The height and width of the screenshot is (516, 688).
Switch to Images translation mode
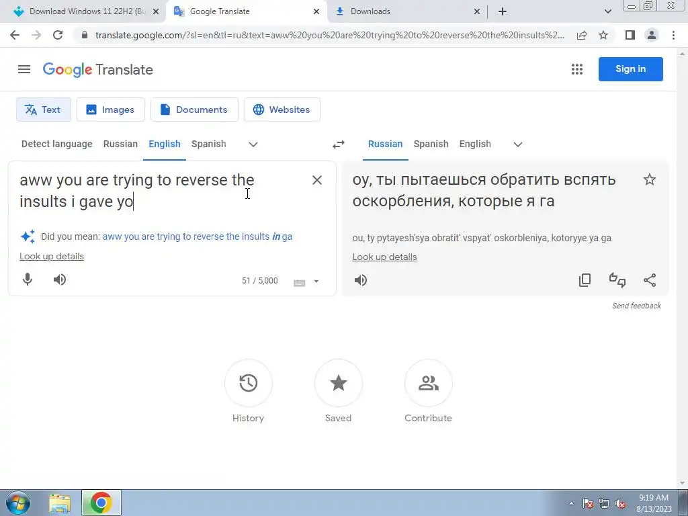coord(111,110)
